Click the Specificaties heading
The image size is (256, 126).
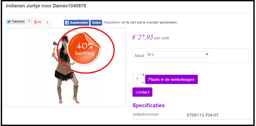tap(149, 105)
